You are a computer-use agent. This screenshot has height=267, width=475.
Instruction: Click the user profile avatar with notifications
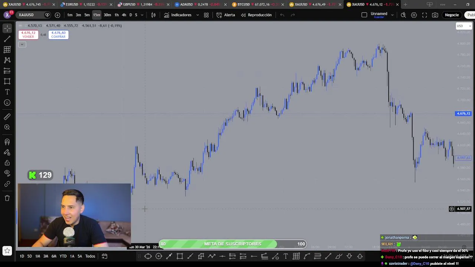click(7, 15)
